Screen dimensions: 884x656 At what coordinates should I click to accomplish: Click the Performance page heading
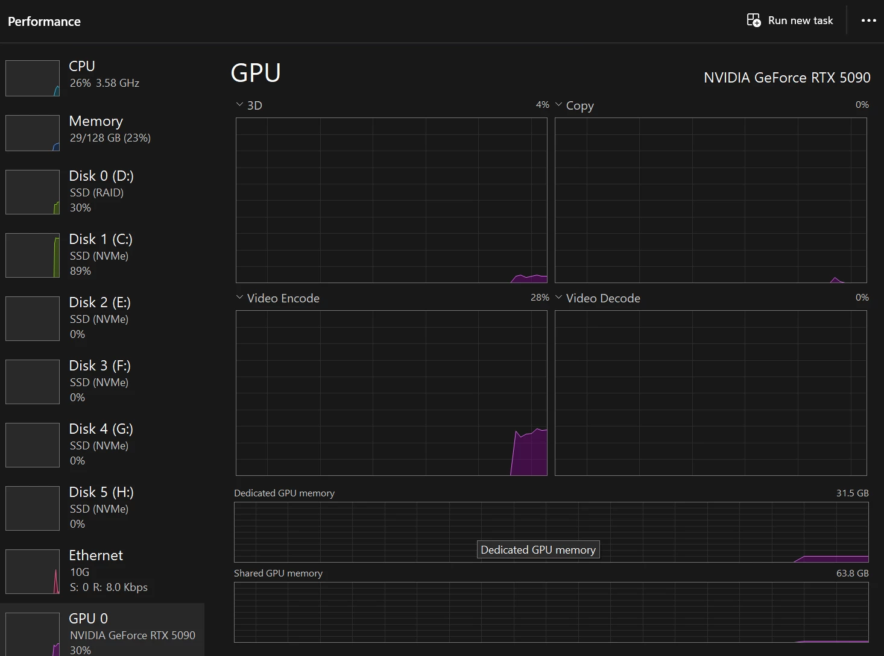tap(44, 21)
